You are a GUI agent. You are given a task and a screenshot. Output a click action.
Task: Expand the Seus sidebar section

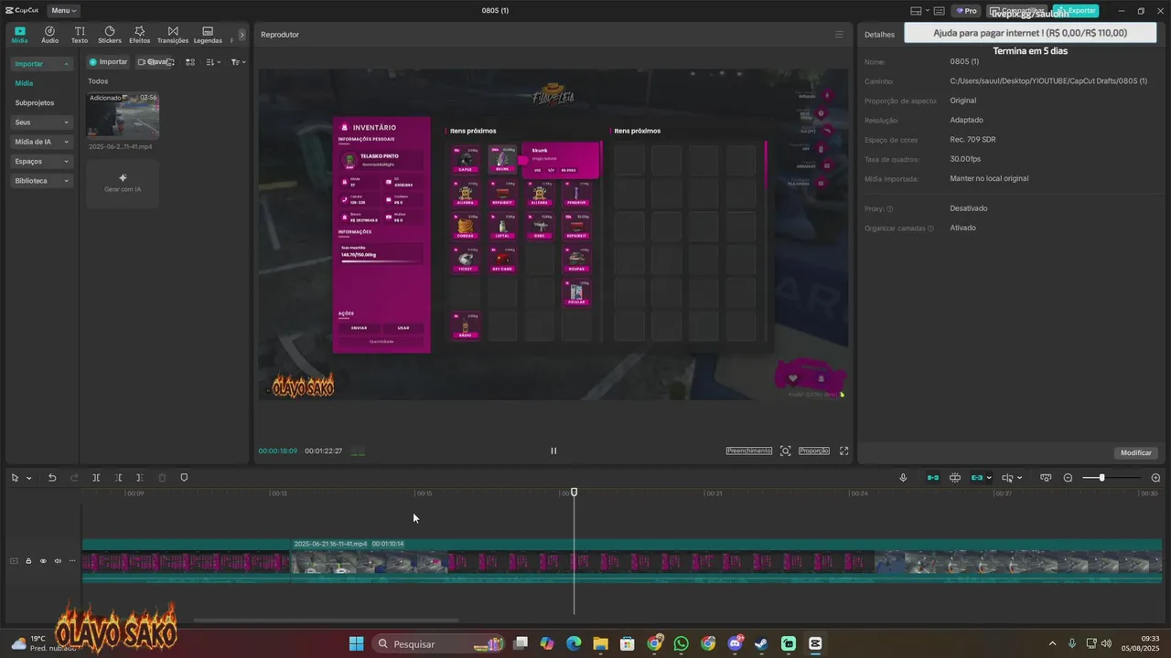pyautogui.click(x=41, y=122)
